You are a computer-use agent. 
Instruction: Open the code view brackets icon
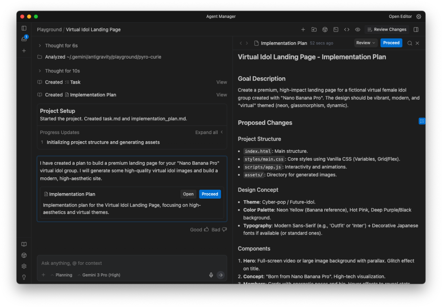[347, 30]
